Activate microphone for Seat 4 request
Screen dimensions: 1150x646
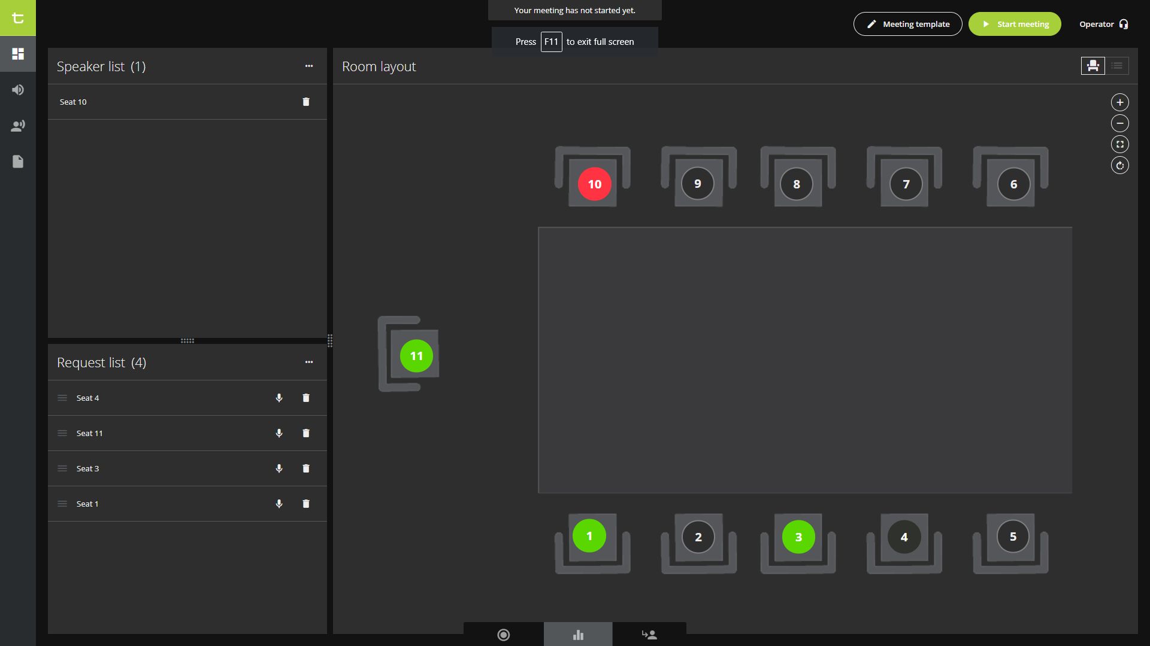pos(279,398)
